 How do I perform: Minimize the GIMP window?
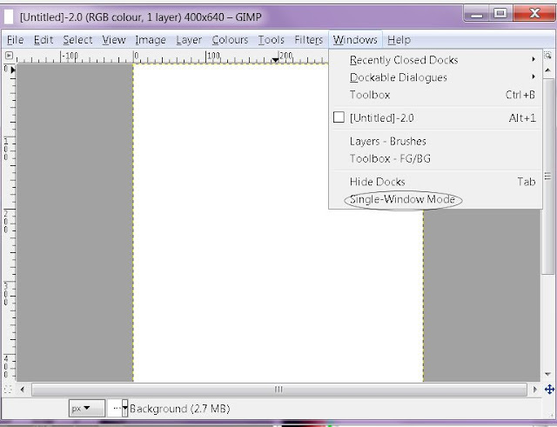pos(476,14)
